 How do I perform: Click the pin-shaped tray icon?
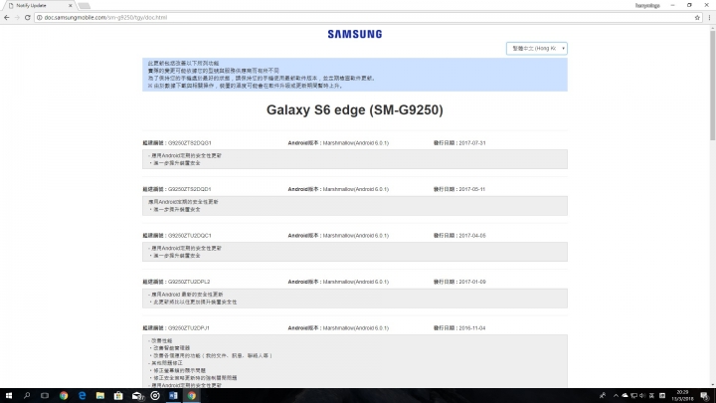(x=603, y=396)
